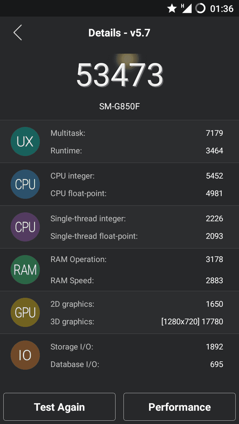Tap the total score 53473
The image size is (239, 424).
coord(119,75)
